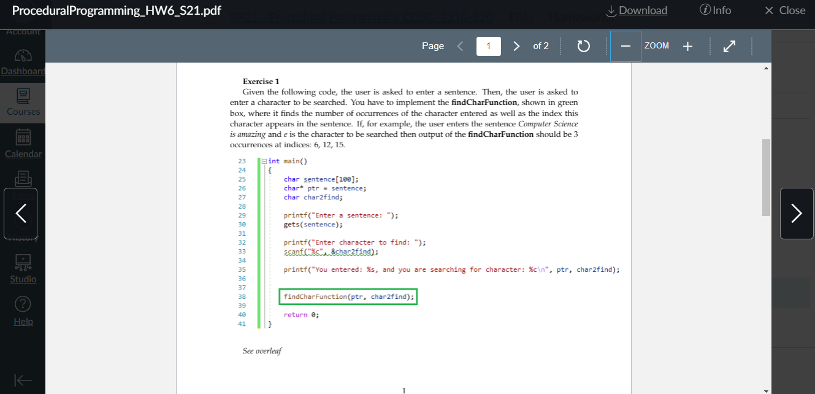
Task: Enter fullscreen view of the document
Action: click(x=729, y=46)
